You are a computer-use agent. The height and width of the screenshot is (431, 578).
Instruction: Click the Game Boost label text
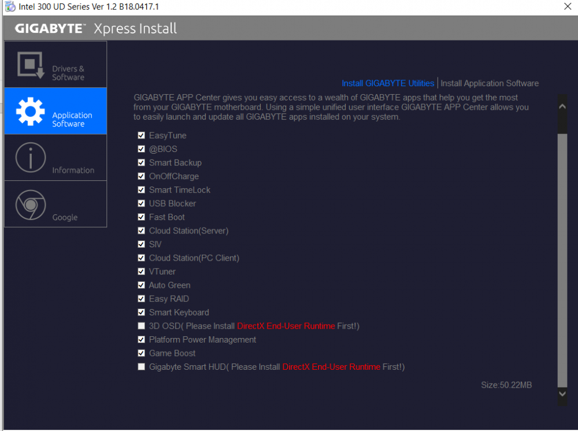[172, 354]
